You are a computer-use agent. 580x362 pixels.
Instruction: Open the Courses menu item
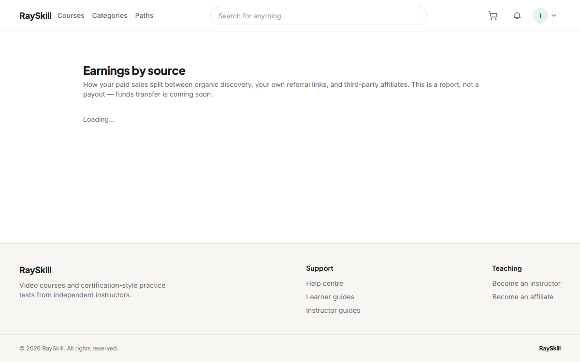click(x=71, y=15)
